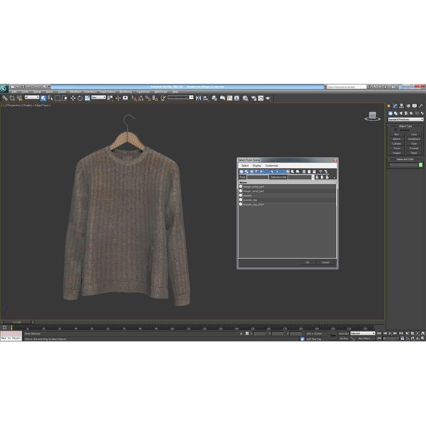Viewport: 426px width, 426px height.
Task: Go to the animation start frame
Action: pos(379,333)
